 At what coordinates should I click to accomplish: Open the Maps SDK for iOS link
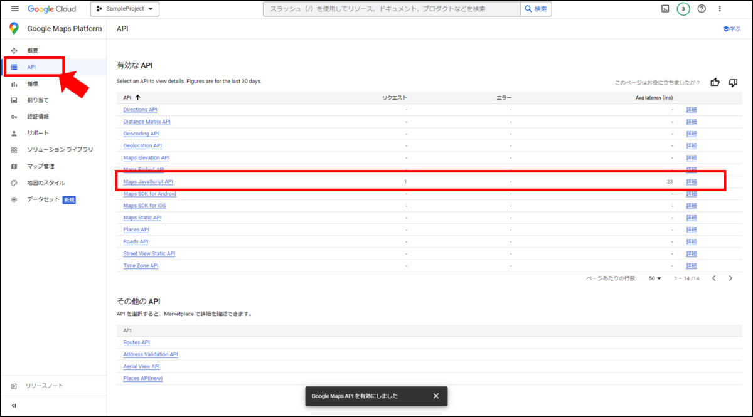(144, 206)
